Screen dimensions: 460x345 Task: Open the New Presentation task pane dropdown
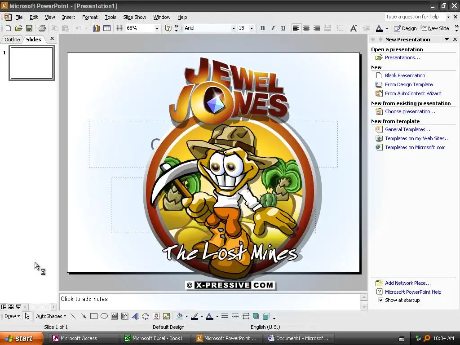click(x=447, y=40)
